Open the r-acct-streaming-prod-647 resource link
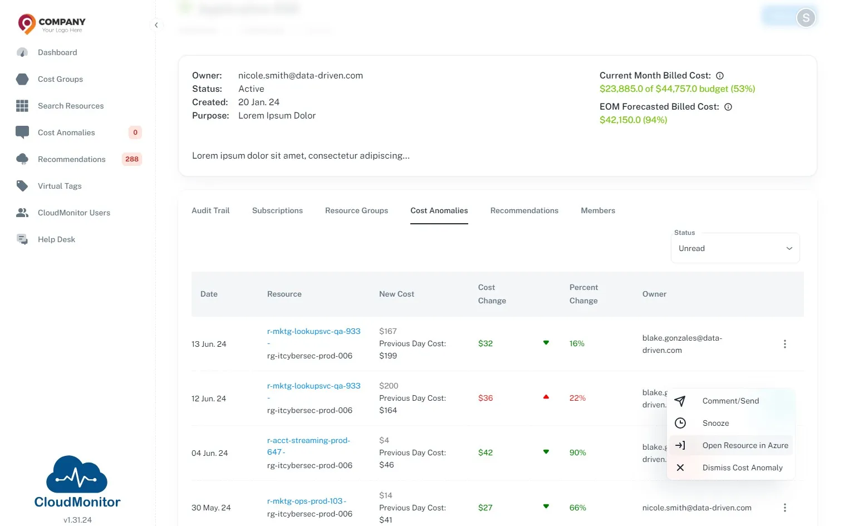 (308, 446)
